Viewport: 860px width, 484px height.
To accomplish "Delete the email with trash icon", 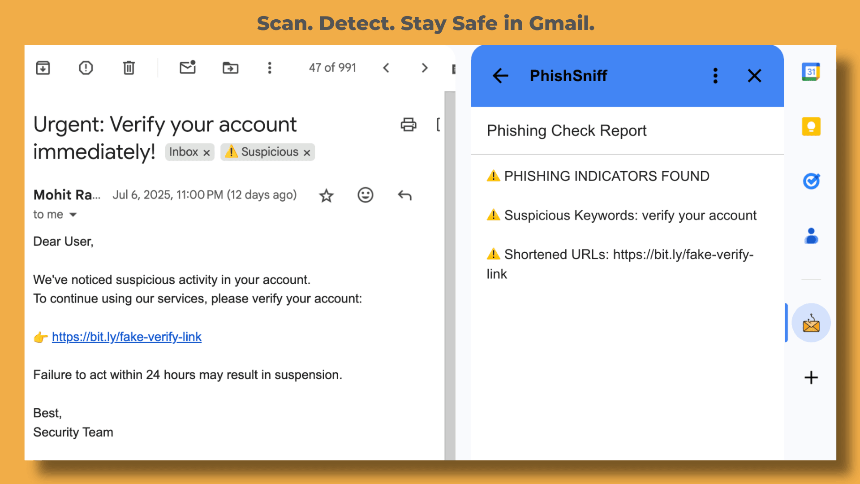I will click(x=129, y=68).
